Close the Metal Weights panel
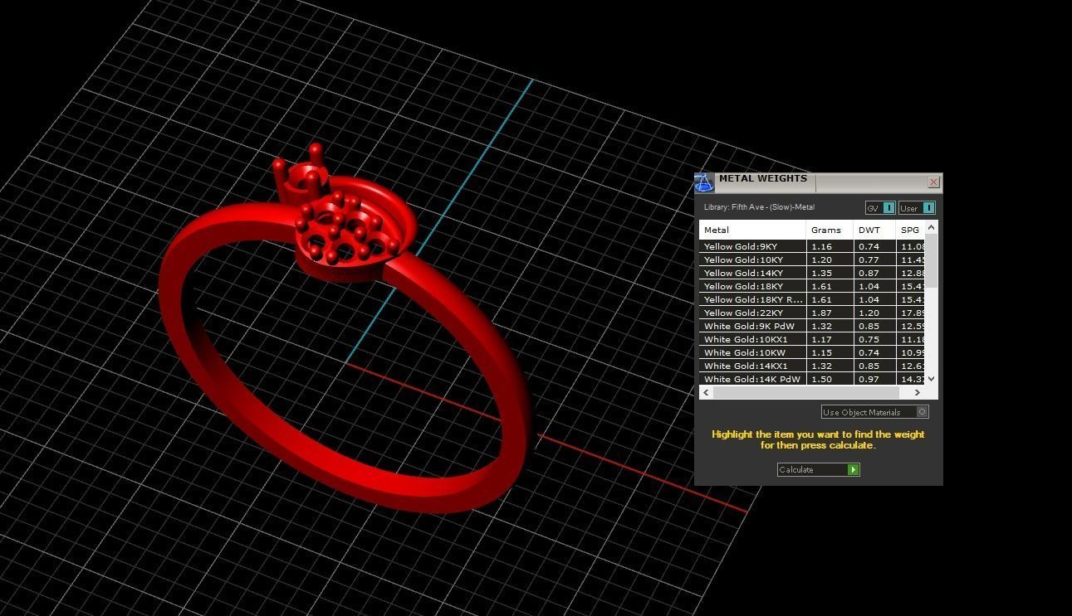 (x=933, y=182)
